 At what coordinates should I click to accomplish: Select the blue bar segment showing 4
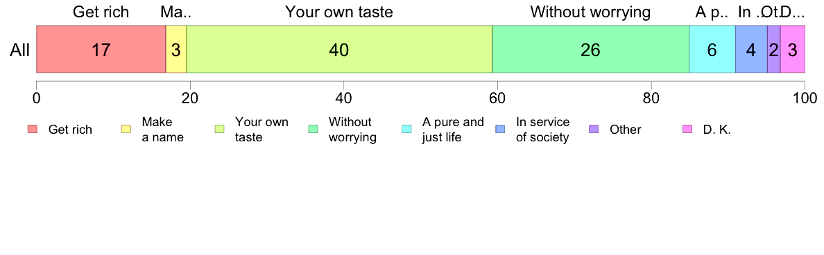click(751, 49)
